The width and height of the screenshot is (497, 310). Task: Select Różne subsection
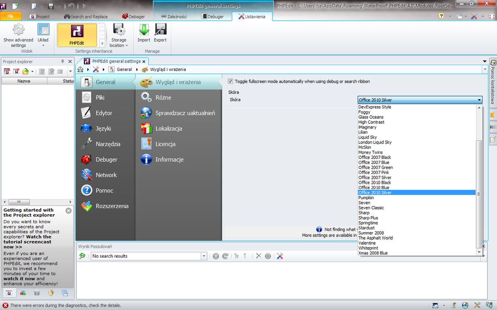(x=179, y=97)
